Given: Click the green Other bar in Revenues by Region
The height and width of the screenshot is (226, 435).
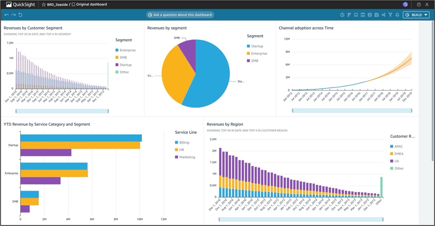Looking at the screenshot, I should pyautogui.click(x=381, y=187).
